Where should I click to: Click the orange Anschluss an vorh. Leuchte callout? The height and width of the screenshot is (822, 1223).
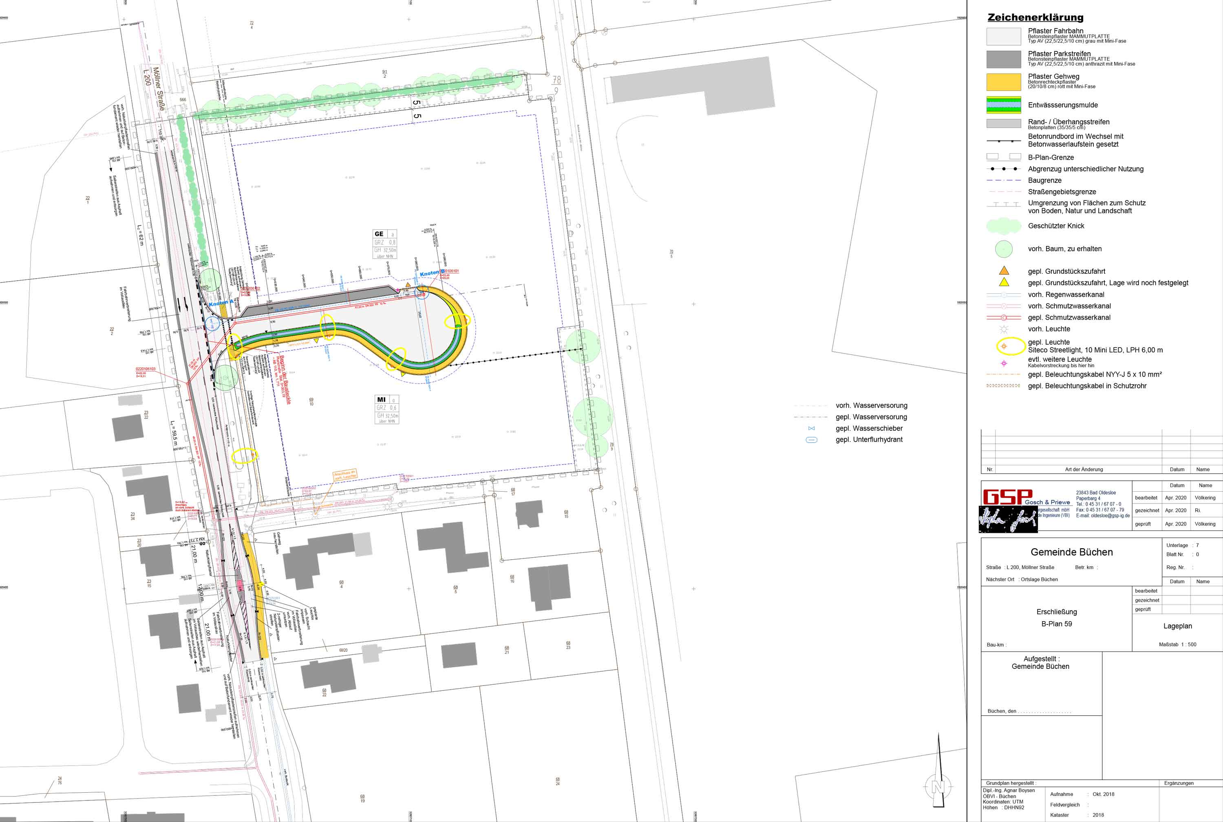click(345, 475)
